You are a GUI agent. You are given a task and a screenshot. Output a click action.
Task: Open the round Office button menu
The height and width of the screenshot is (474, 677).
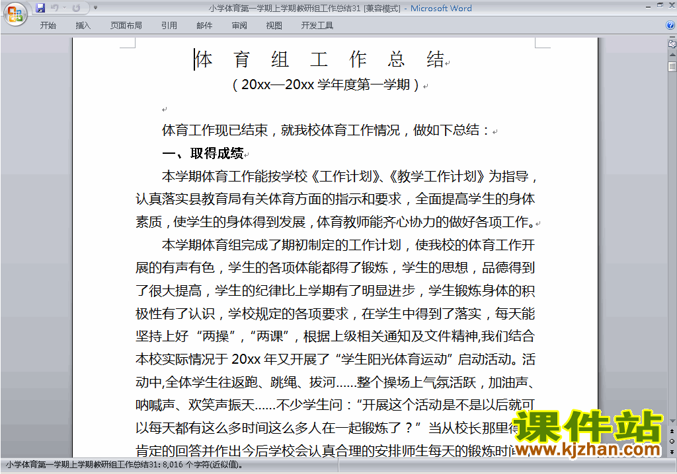click(x=15, y=15)
